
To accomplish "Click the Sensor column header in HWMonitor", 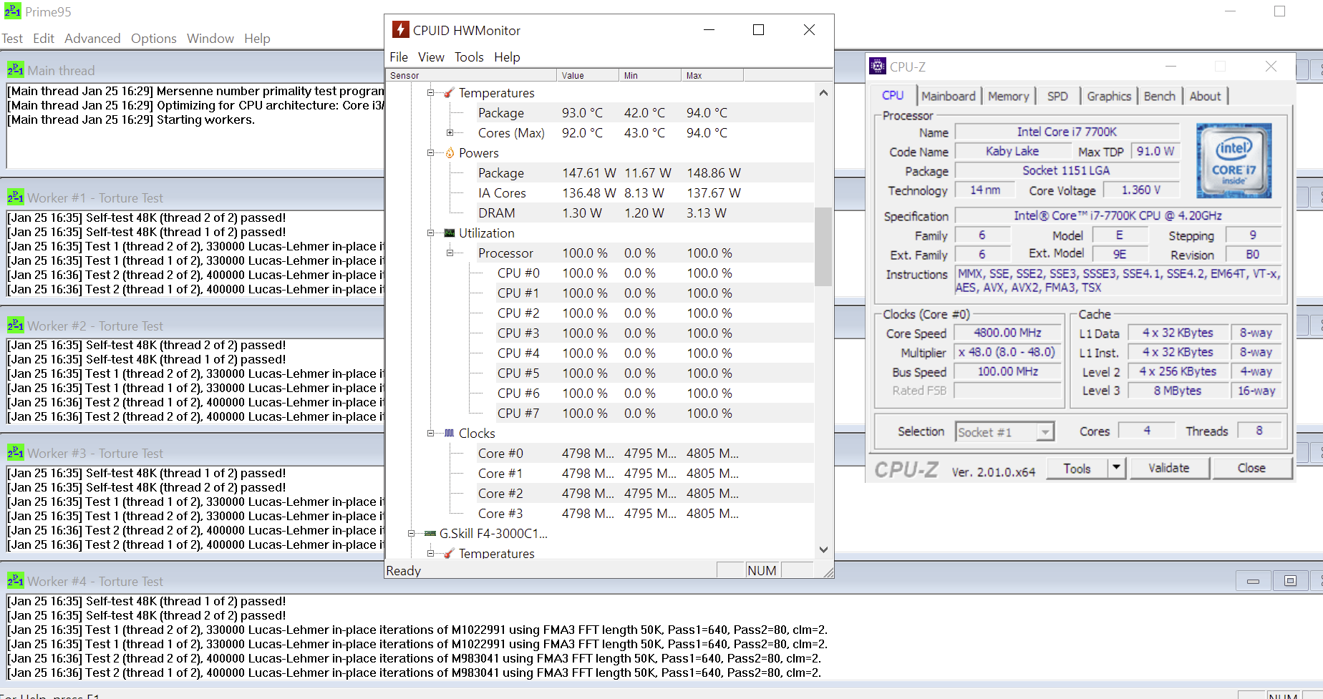I will [471, 76].
